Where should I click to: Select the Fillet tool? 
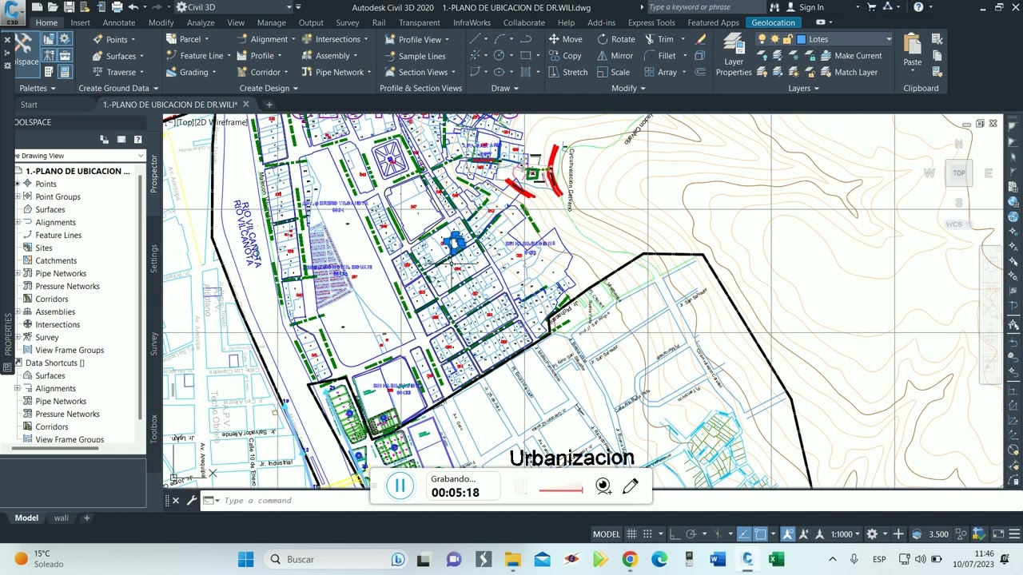659,56
